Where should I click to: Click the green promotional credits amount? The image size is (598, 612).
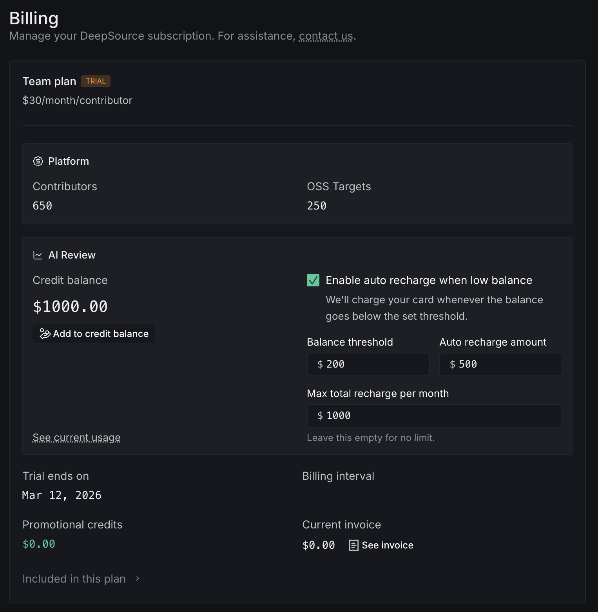coord(39,544)
